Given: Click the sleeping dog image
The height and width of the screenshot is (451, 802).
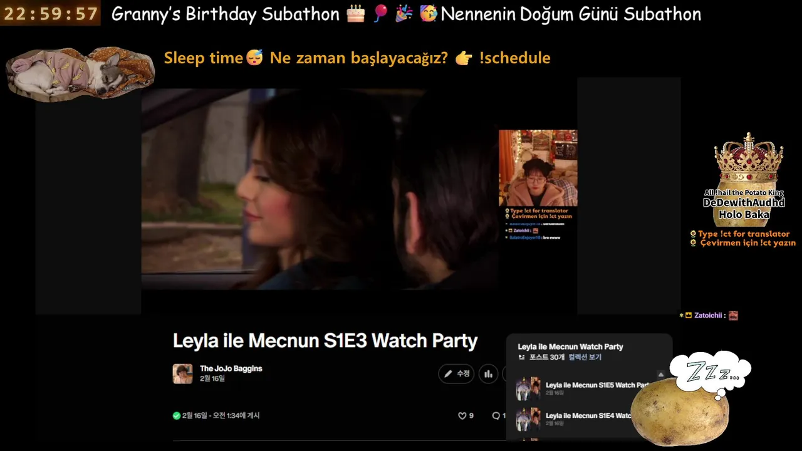Looking at the screenshot, I should click(x=80, y=73).
